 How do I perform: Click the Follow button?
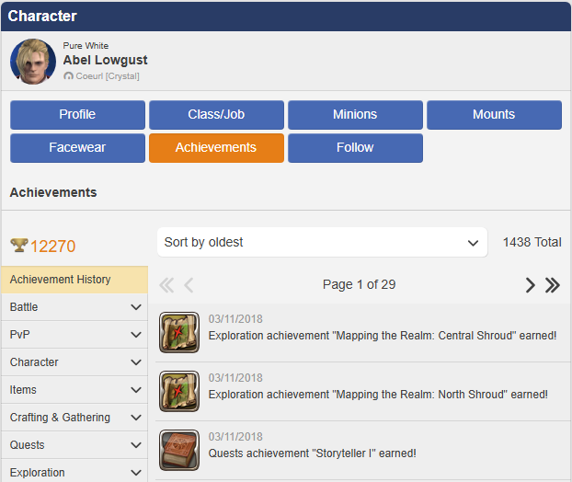(355, 148)
